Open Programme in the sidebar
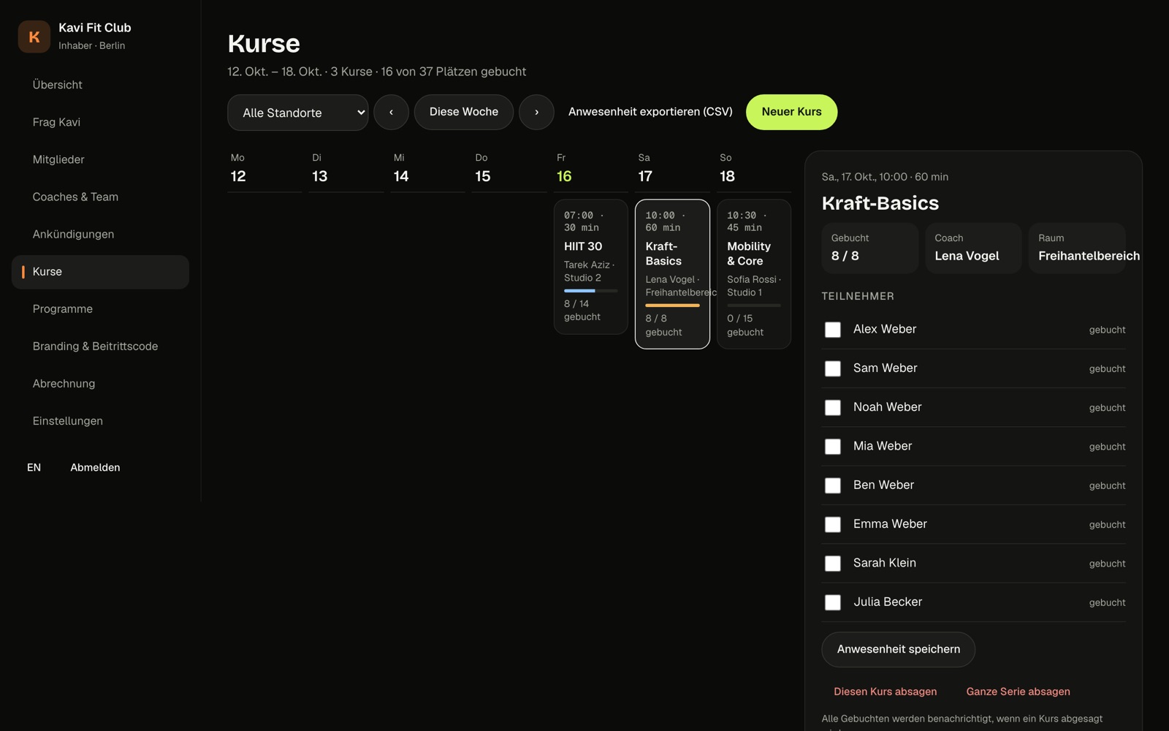The width and height of the screenshot is (1169, 731). (100, 309)
